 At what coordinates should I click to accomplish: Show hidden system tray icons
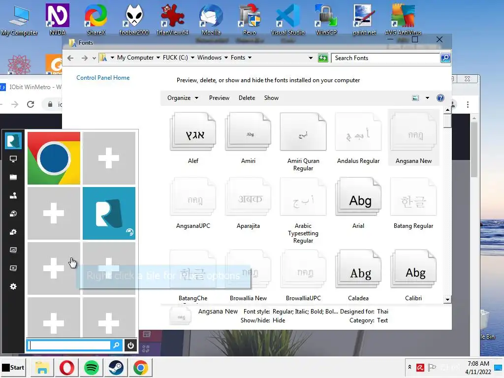[409, 367]
